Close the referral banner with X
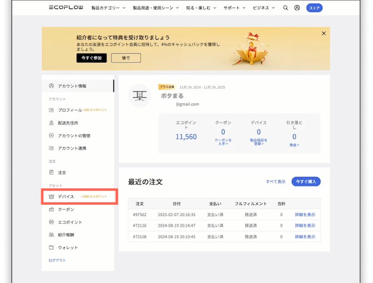 click(x=324, y=33)
